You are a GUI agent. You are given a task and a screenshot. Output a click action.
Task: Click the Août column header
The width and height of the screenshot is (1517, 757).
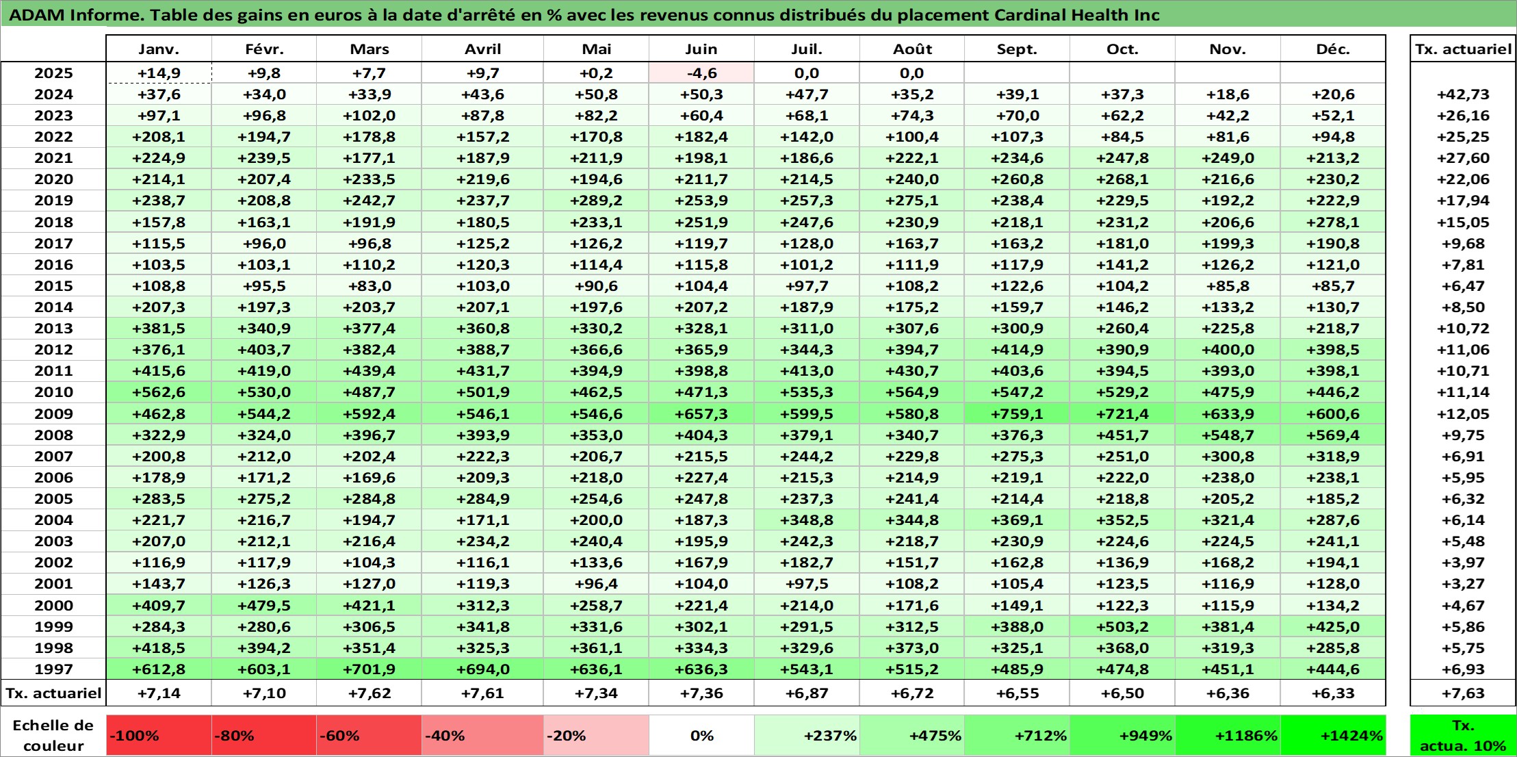point(912,49)
